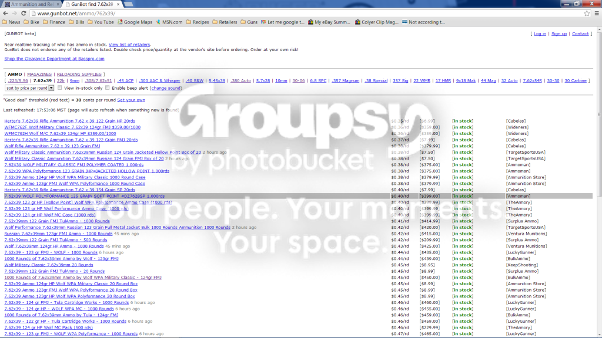Image resolution: width=602 pixels, height=338 pixels.
Task: Switch to GunBot find 7.62x39 tab
Action: click(x=92, y=4)
